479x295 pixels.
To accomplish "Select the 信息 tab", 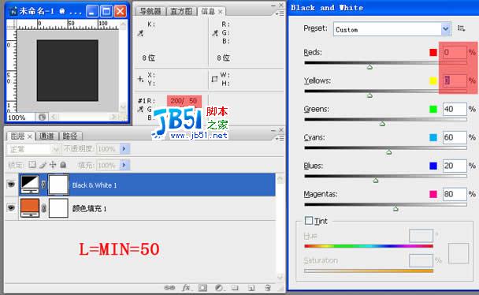I will (x=208, y=12).
